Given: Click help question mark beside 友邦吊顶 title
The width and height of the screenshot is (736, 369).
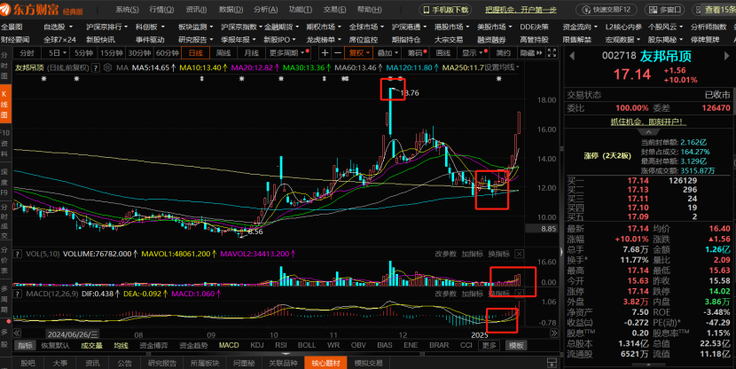Looking at the screenshot, I should coord(96,68).
